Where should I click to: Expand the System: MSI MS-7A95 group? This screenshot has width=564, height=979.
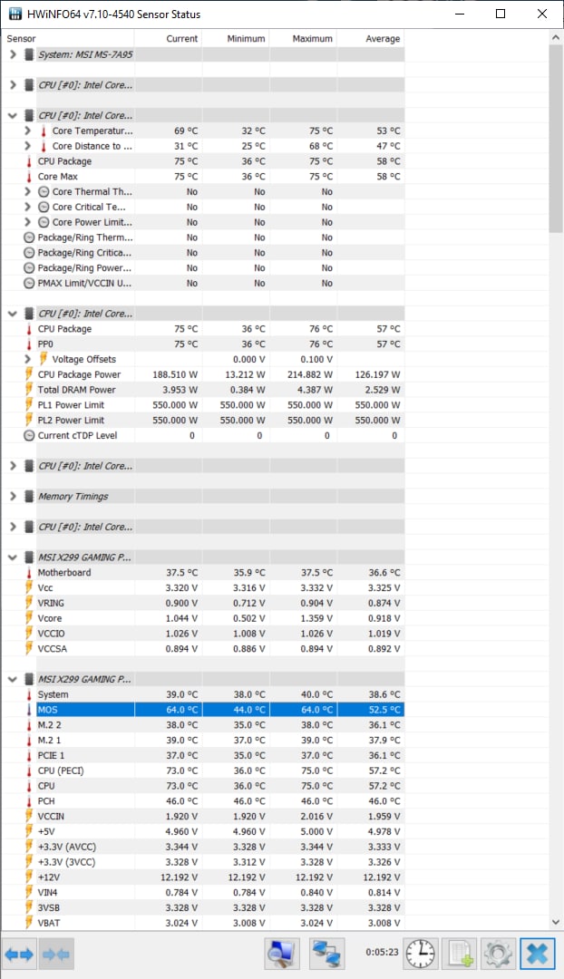point(13,54)
